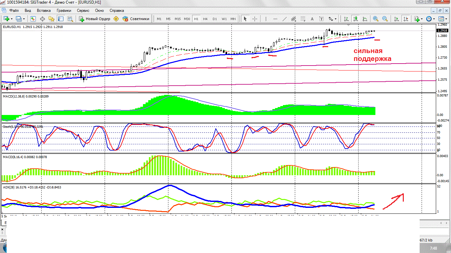Pick the Vertical Line drawing tool

(x=266, y=19)
